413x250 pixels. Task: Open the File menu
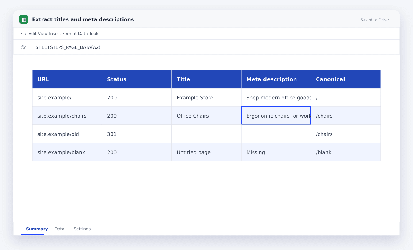24,34
